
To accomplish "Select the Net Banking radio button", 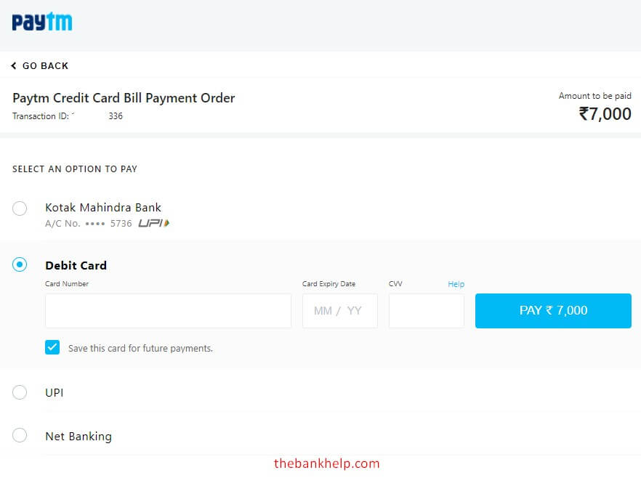I will point(20,436).
